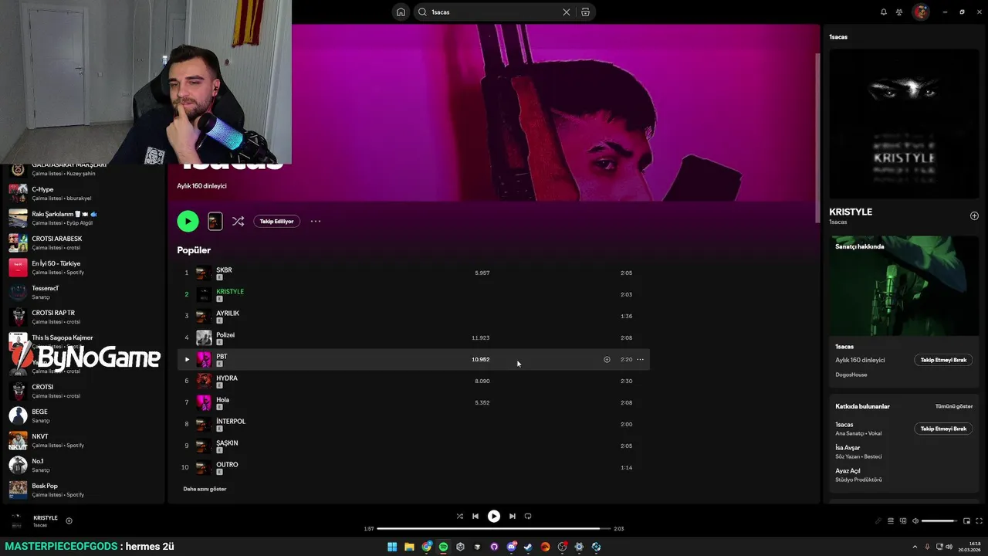Viewport: 988px width, 556px height.
Task: Click the small album preview next to play
Action: pyautogui.click(x=215, y=221)
